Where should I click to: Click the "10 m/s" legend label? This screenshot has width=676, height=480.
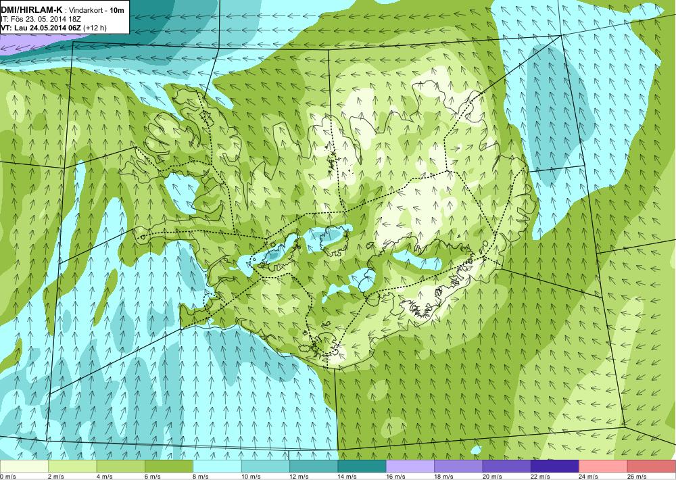(x=251, y=477)
